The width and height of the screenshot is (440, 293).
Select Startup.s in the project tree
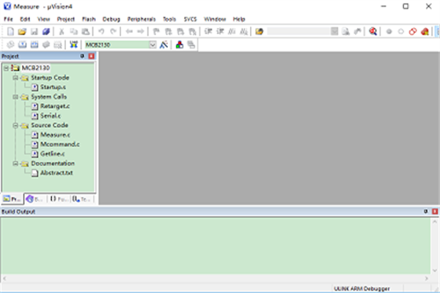(x=53, y=87)
